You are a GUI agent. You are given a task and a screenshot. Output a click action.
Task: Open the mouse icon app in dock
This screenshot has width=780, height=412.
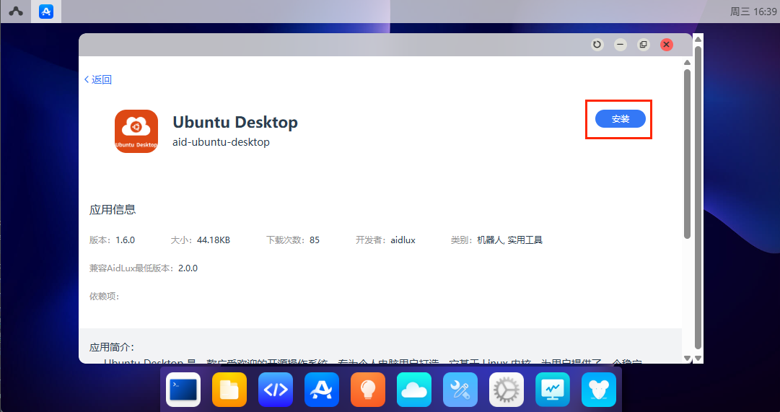point(599,390)
